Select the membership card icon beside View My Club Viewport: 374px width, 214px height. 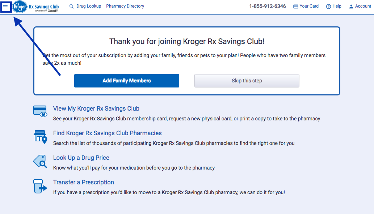point(41,111)
